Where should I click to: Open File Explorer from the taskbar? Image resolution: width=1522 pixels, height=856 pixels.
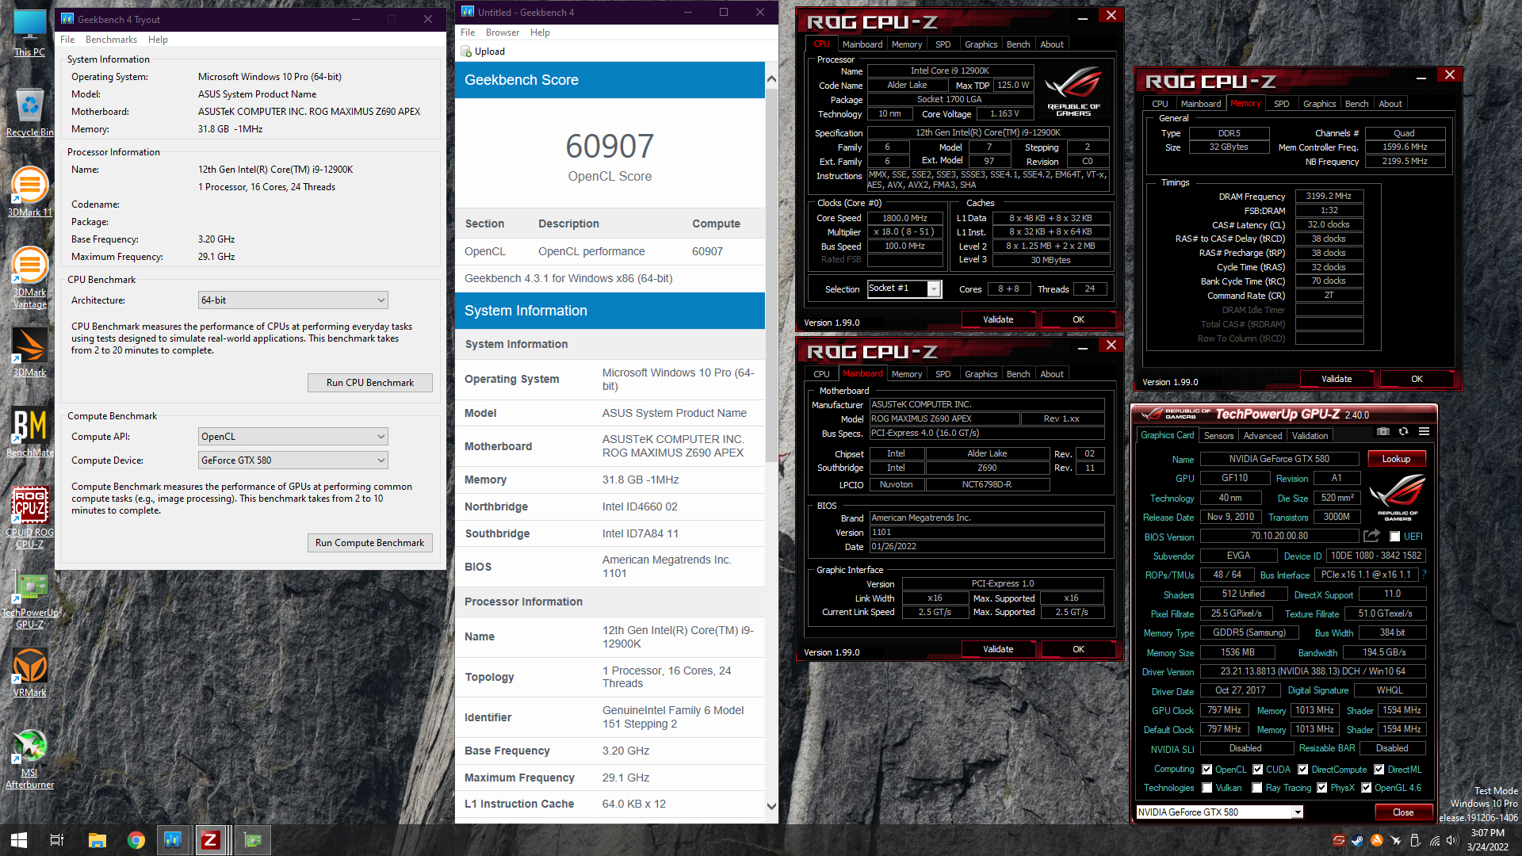[97, 840]
